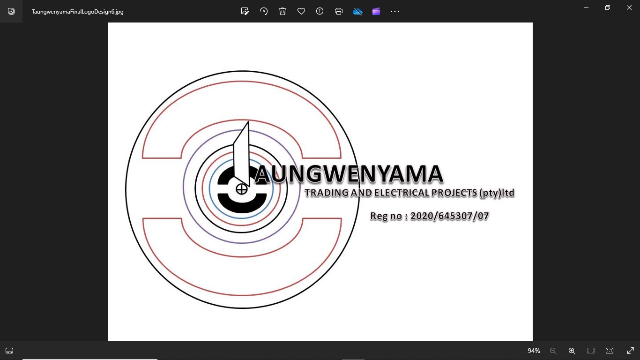Zoom in on the image
This screenshot has height=360, width=640.
[572, 351]
